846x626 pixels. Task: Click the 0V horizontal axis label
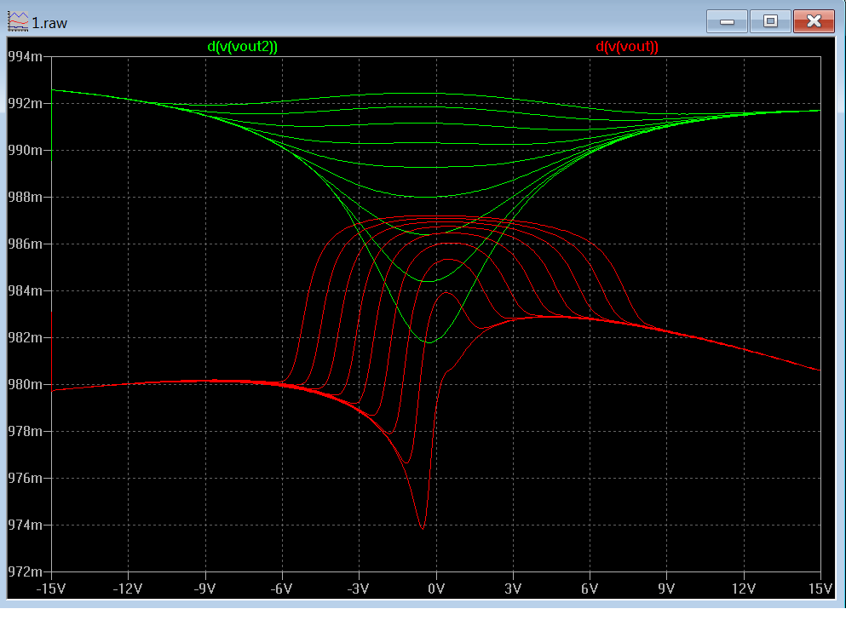436,589
